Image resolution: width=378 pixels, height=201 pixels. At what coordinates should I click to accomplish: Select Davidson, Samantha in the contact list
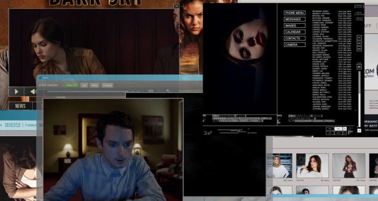(x=322, y=45)
